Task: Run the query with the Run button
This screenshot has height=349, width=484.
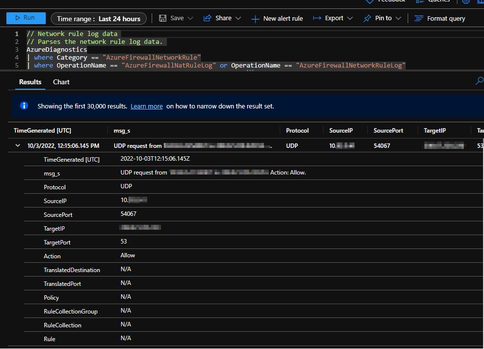Action: click(x=26, y=18)
